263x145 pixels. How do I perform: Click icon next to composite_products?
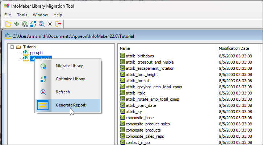[122, 130]
